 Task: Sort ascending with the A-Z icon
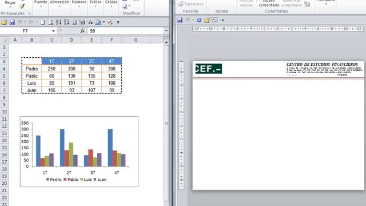click(58, 22)
